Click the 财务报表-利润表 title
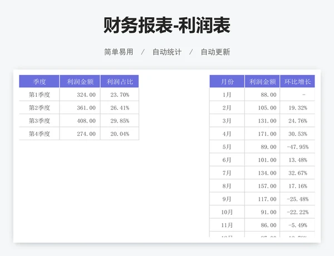This screenshot has height=256, width=334. pyautogui.click(x=167, y=26)
